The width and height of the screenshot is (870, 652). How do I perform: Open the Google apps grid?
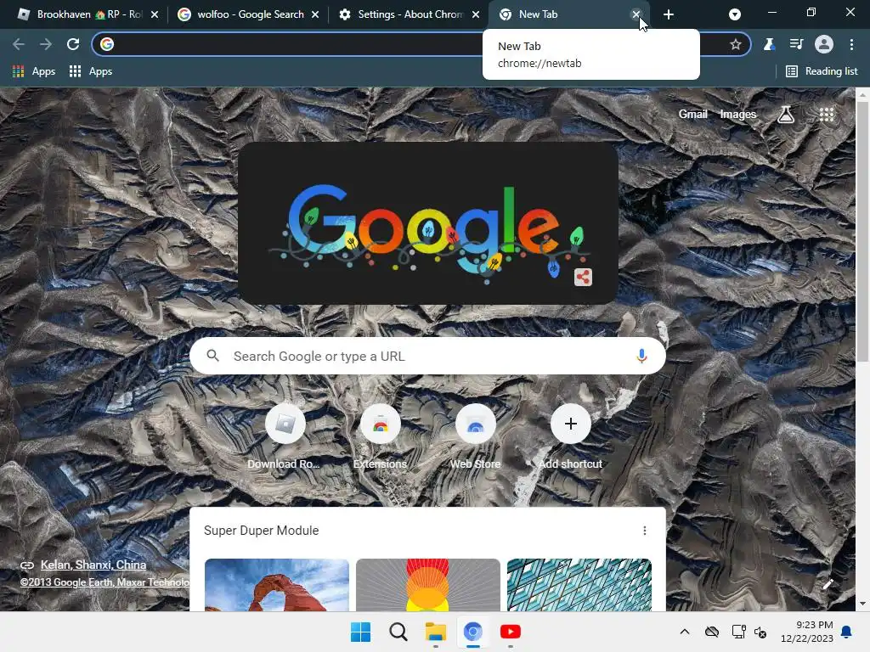pyautogui.click(x=827, y=115)
